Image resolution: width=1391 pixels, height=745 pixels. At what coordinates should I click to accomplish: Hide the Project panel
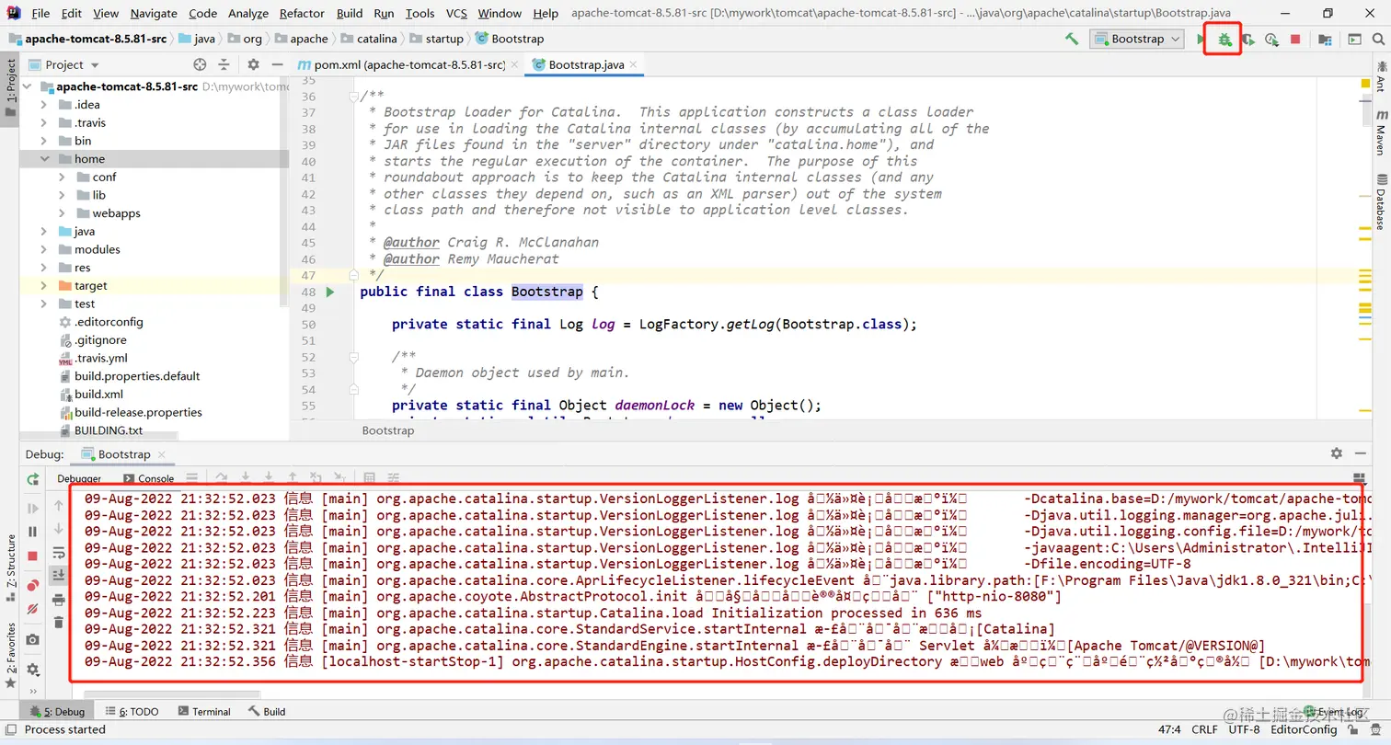pos(276,64)
